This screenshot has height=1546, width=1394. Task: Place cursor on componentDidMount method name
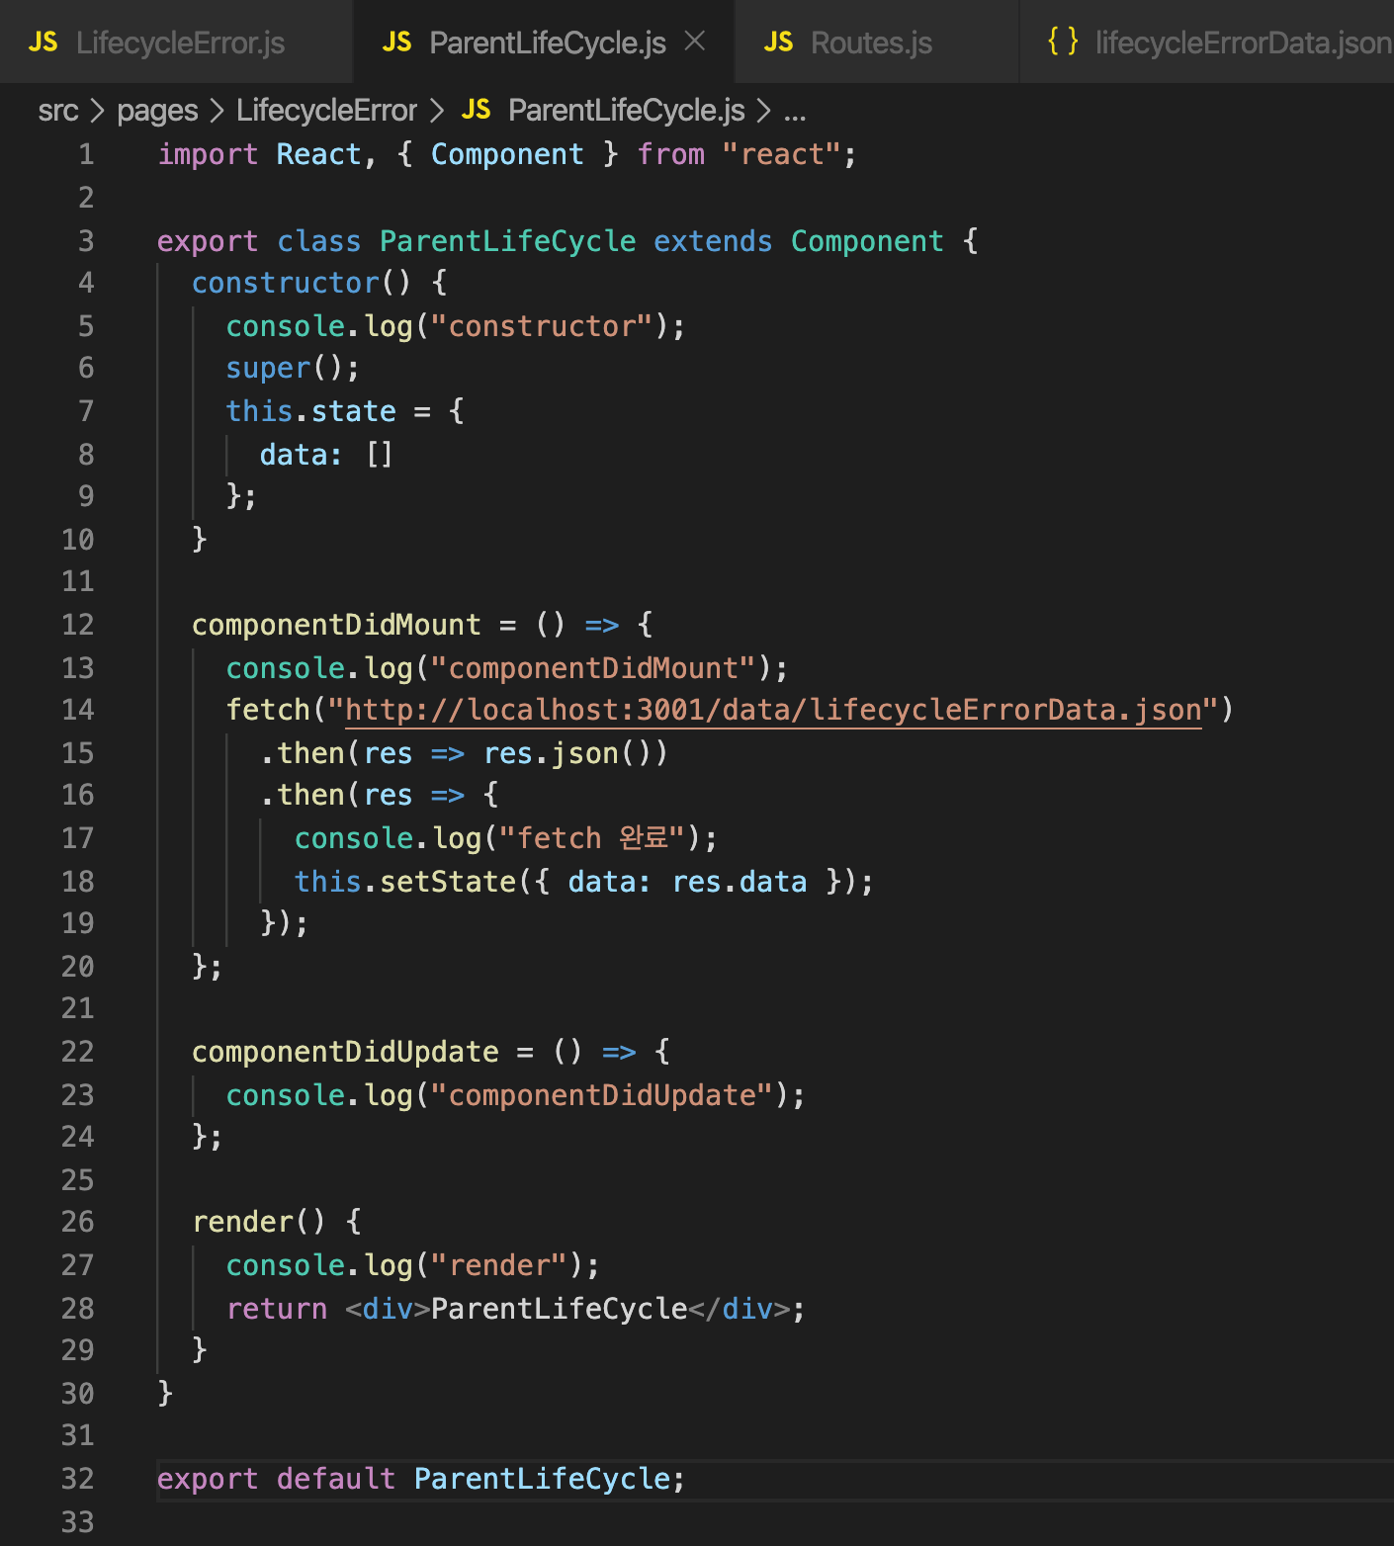tap(336, 625)
